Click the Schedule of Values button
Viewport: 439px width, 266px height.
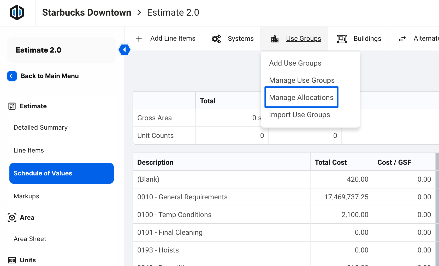(61, 173)
